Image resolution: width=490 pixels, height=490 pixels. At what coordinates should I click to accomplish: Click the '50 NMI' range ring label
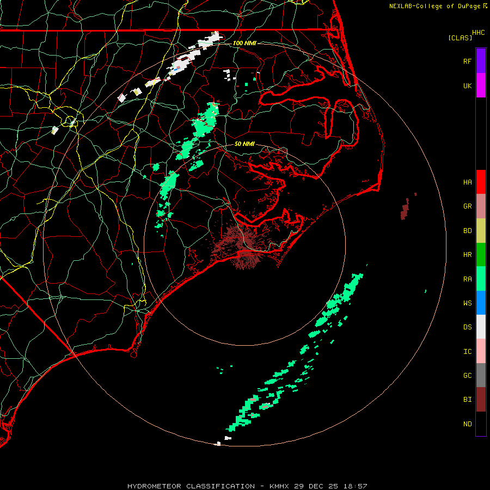pos(244,144)
